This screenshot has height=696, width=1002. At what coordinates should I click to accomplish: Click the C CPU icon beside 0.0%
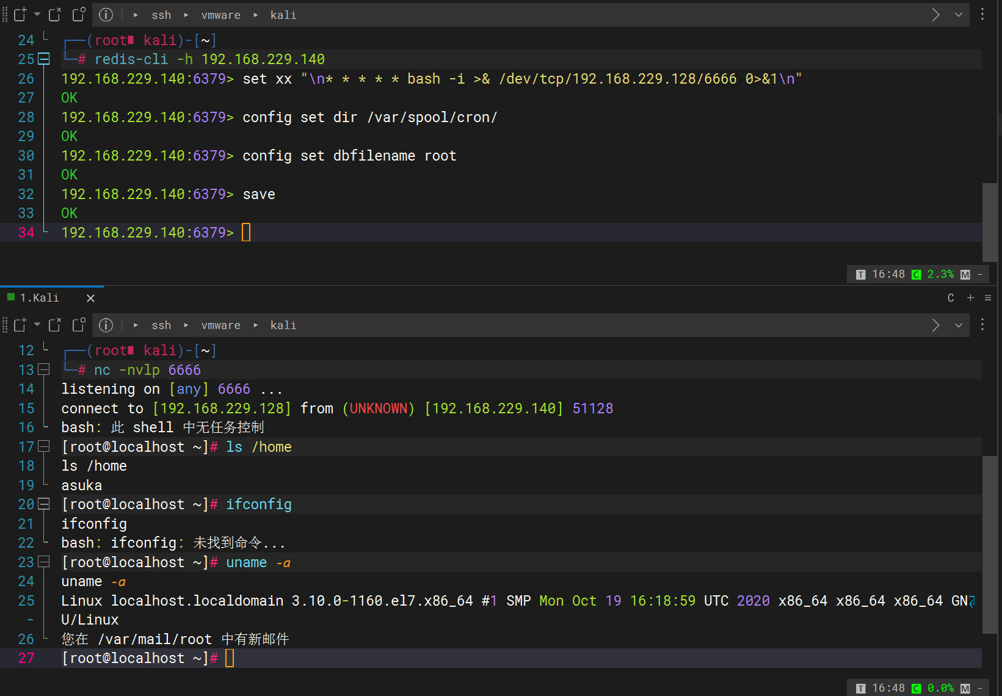tap(916, 689)
